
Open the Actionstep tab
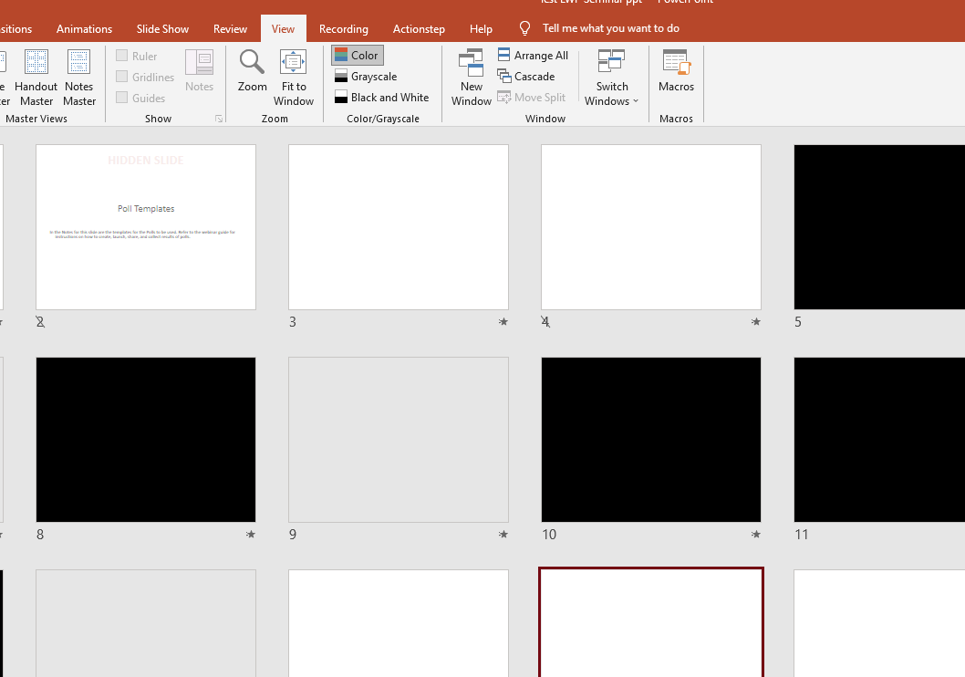coord(419,29)
